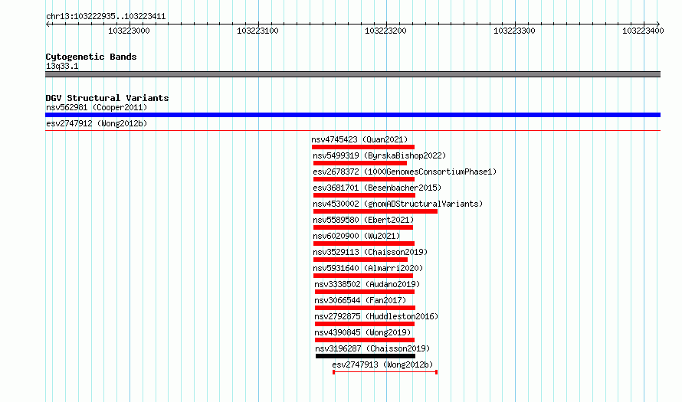Viewport: 682px width, 402px height.
Task: Click the red bar under nsv2792875 (Huddleston2016)
Action: point(365,324)
